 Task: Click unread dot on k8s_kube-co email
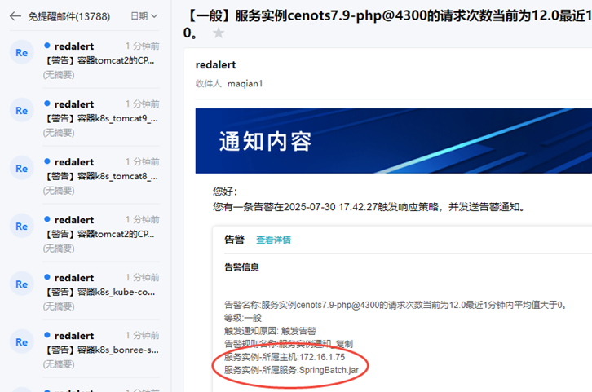pos(47,277)
